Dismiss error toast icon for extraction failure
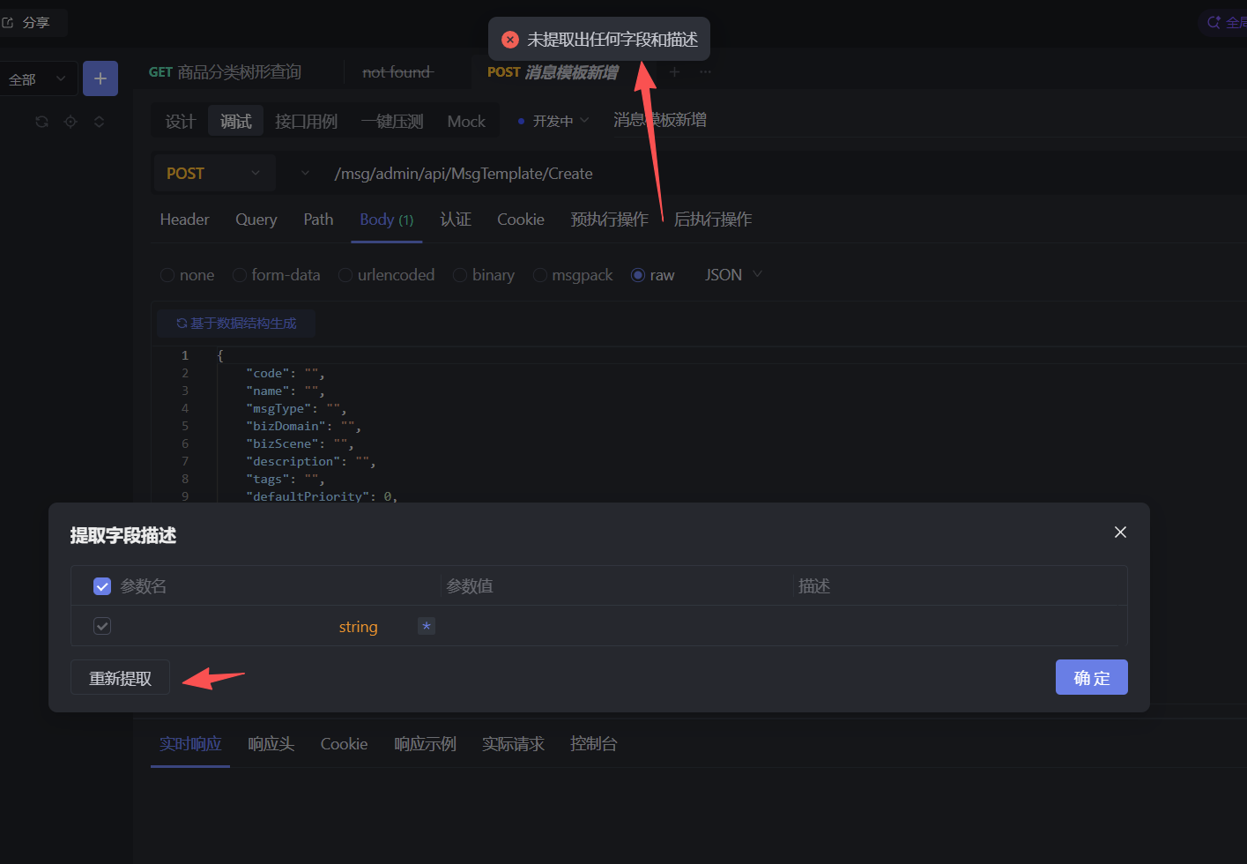The width and height of the screenshot is (1247, 864). point(509,40)
